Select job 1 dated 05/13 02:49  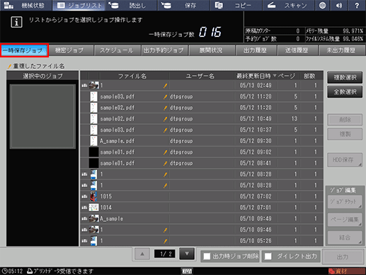coord(202,85)
